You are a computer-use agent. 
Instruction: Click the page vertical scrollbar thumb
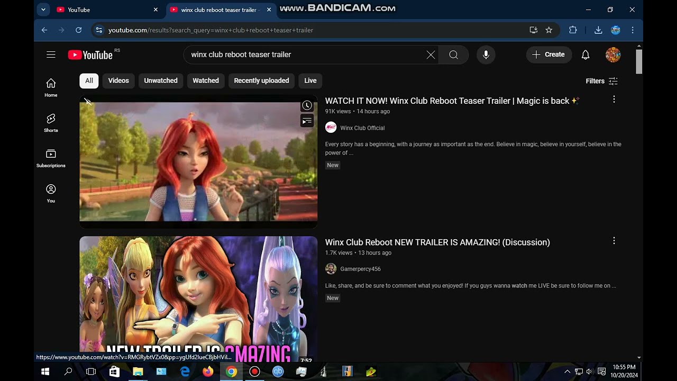tap(639, 62)
